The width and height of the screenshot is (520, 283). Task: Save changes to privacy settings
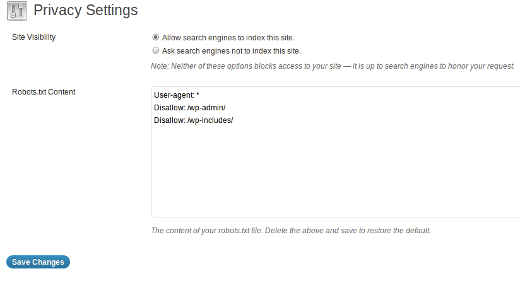point(38,262)
